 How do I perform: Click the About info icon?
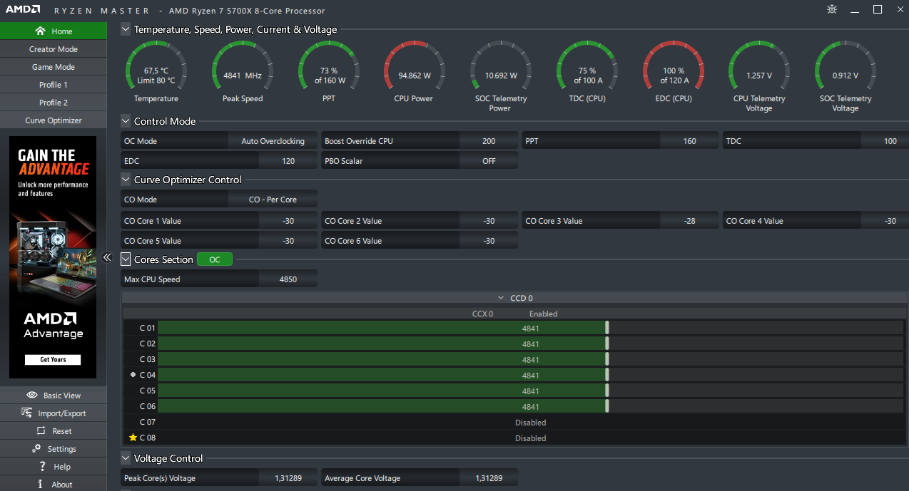pyautogui.click(x=41, y=484)
